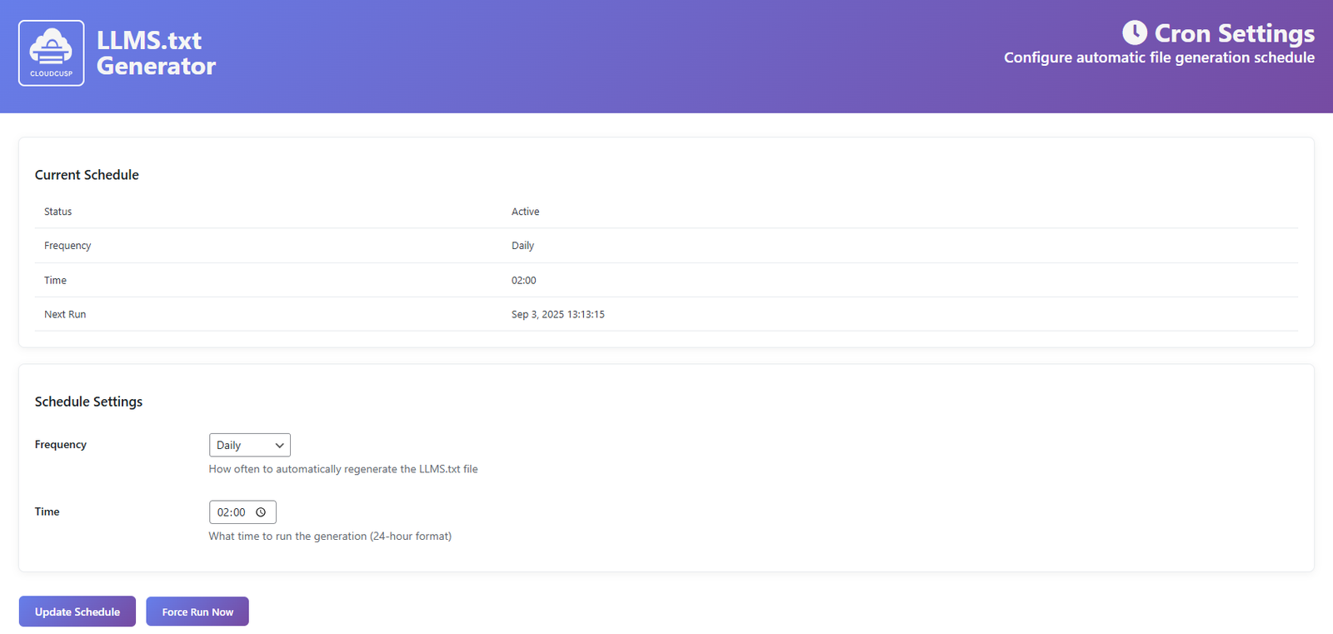Open time picker via clock icon in Time field
The width and height of the screenshot is (1333, 634).
(261, 512)
